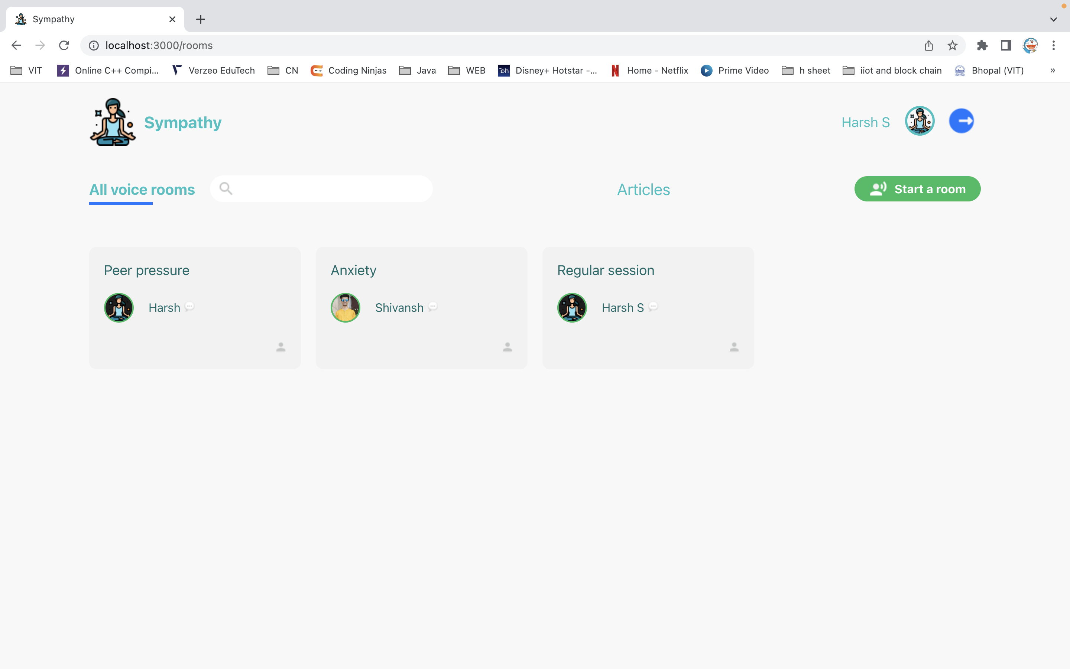This screenshot has height=669, width=1070.
Task: Click the search magnifier icon
Action: (x=226, y=188)
